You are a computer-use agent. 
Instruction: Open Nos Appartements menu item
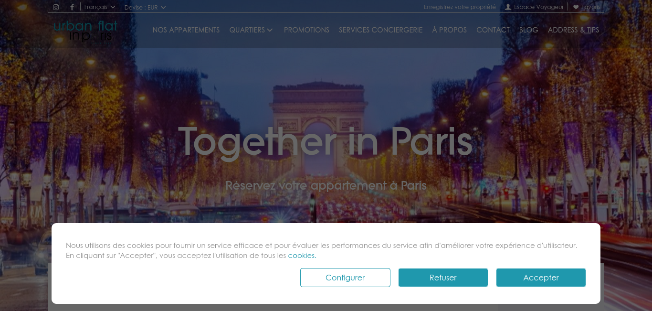coord(186,30)
